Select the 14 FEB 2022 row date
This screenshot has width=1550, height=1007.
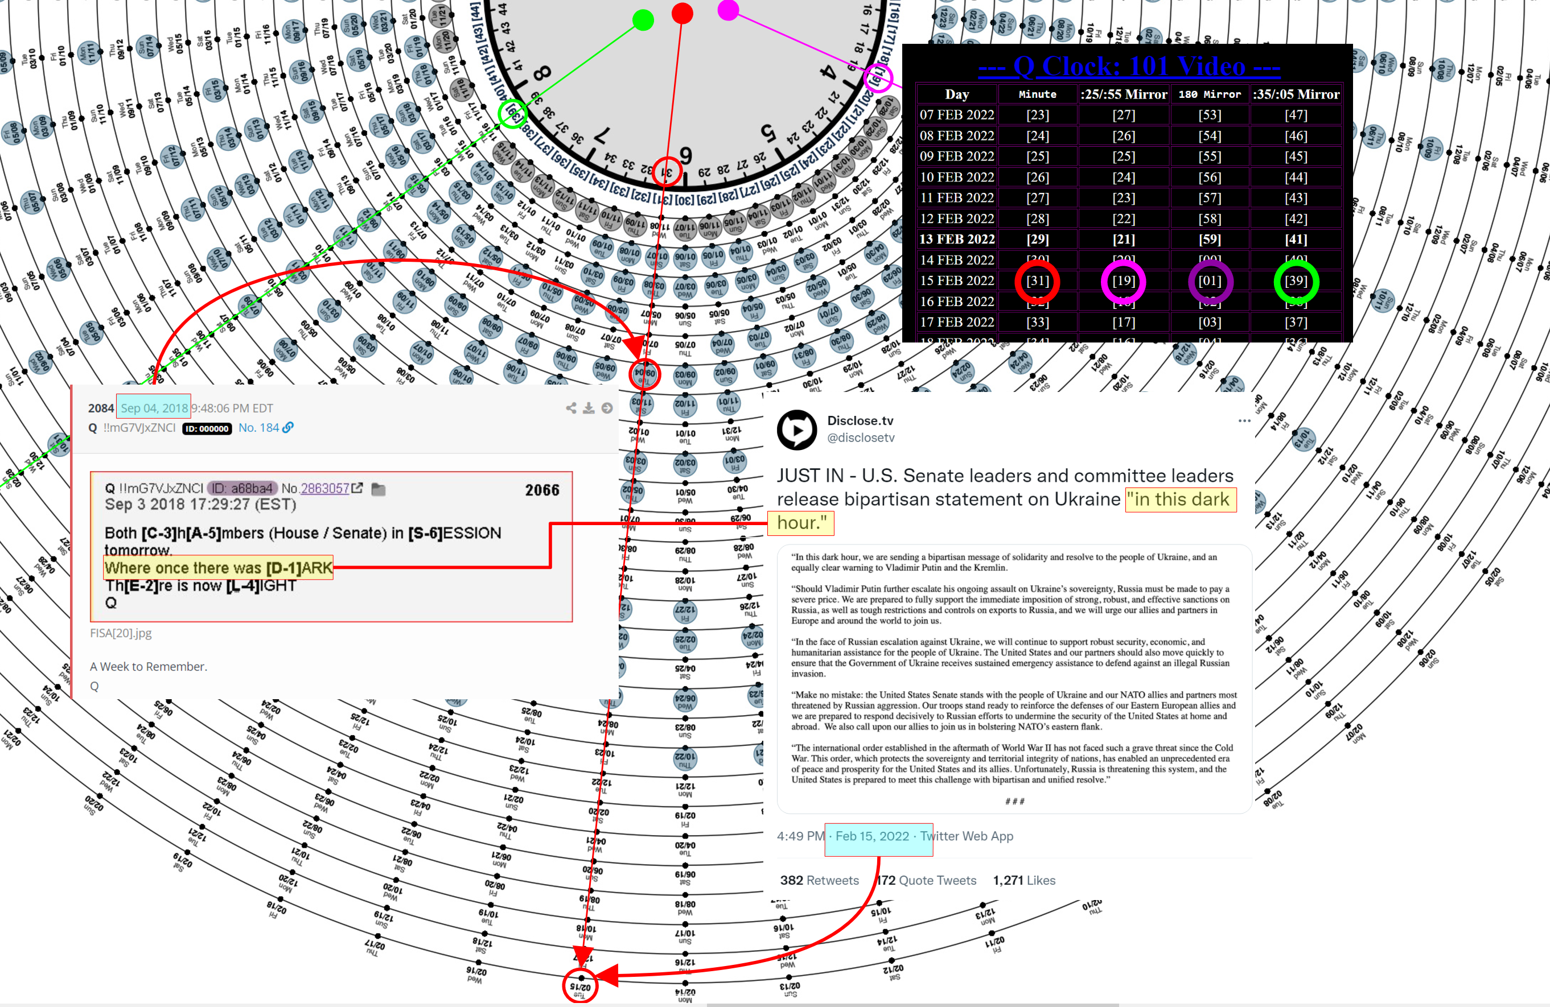click(x=957, y=261)
